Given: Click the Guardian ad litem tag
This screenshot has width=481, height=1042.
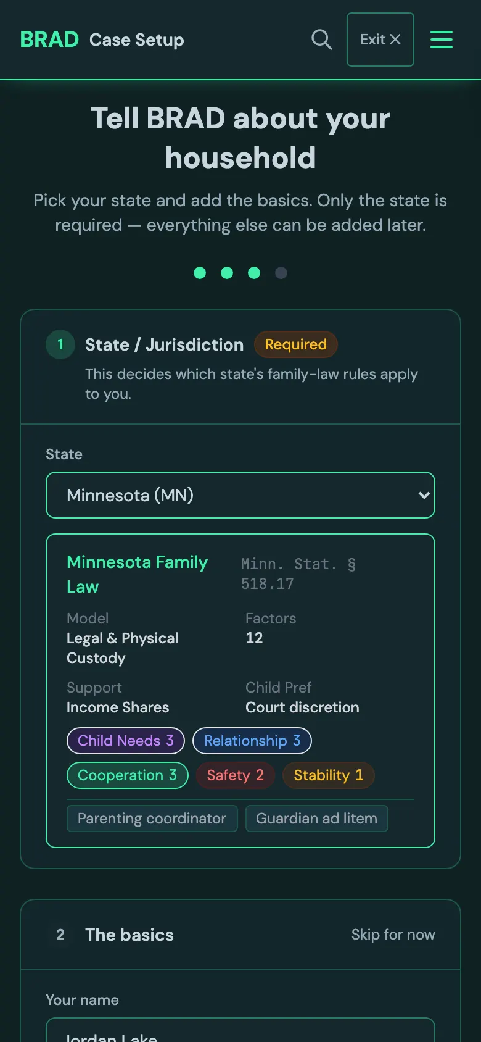Looking at the screenshot, I should 317,819.
